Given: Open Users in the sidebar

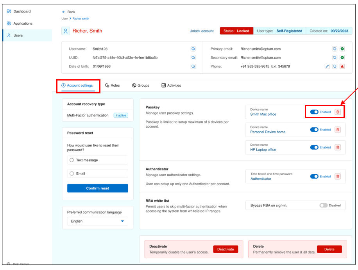Looking at the screenshot, I should [27, 36].
